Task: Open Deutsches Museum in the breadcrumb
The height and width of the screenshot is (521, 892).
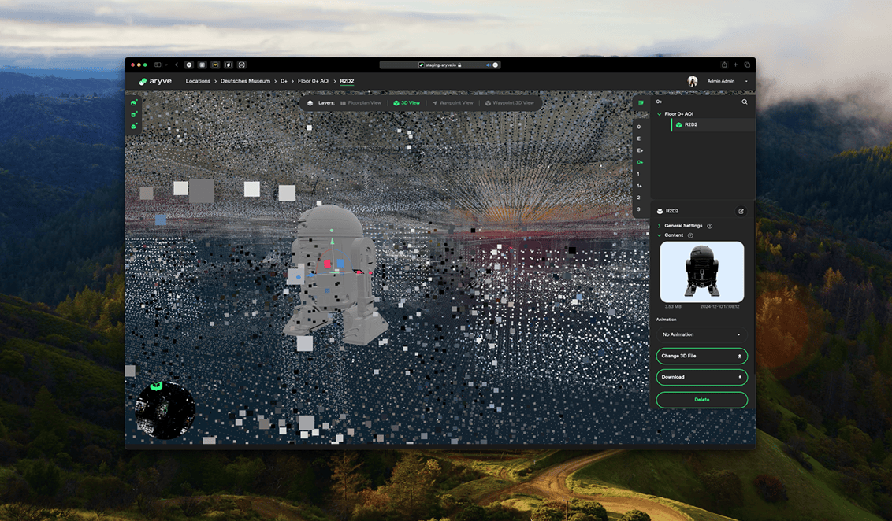Action: 245,81
